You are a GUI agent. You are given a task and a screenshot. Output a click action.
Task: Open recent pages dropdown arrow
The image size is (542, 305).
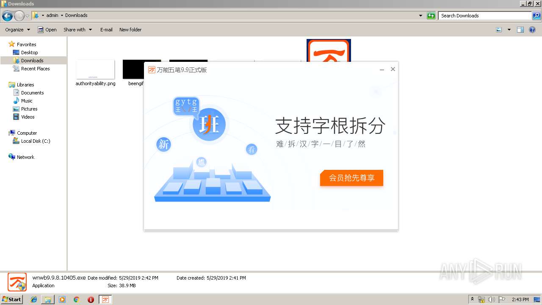pyautogui.click(x=28, y=16)
